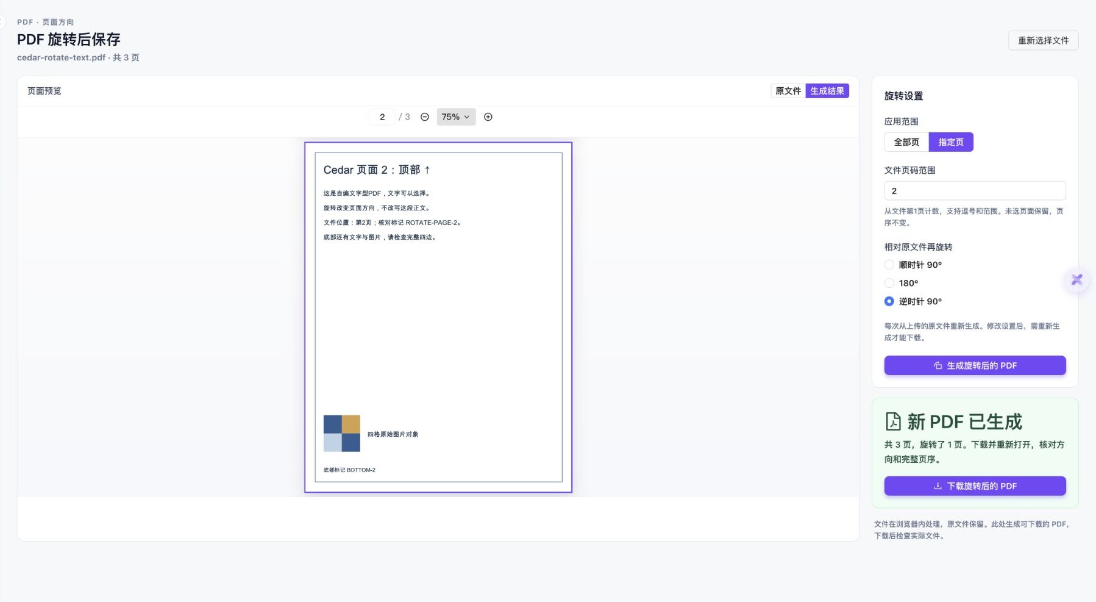Click the PDF · 页面方向 breadcrumb text
Screen dimensions: 1096x602
coord(46,22)
